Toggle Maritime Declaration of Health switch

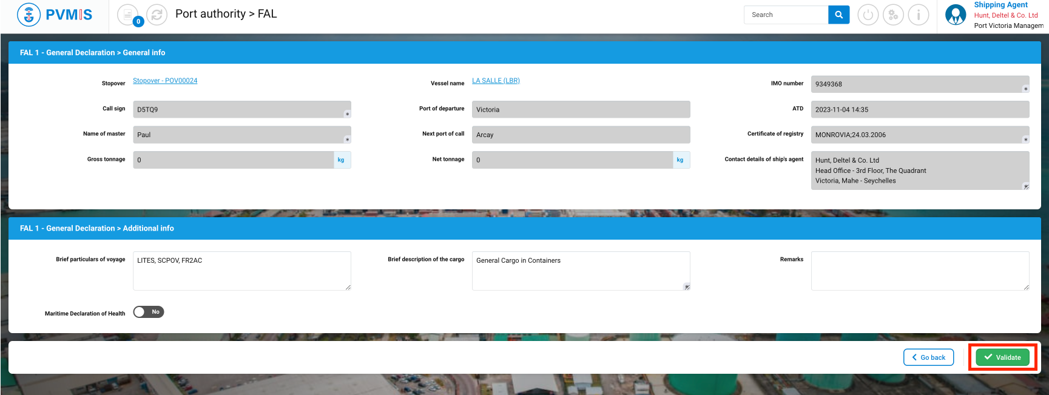[x=149, y=312]
